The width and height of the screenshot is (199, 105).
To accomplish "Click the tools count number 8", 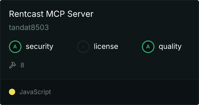I will click(x=22, y=65).
